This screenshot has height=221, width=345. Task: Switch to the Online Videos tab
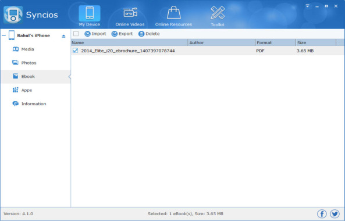tap(130, 16)
